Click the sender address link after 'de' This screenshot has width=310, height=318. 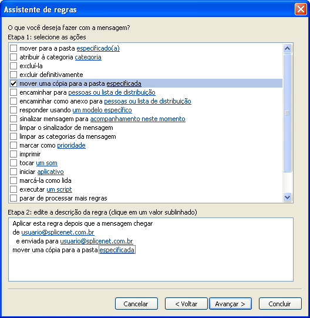[x=58, y=232]
